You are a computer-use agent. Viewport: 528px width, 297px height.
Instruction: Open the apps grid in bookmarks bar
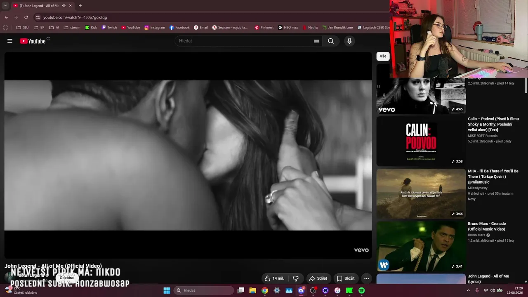click(5, 28)
